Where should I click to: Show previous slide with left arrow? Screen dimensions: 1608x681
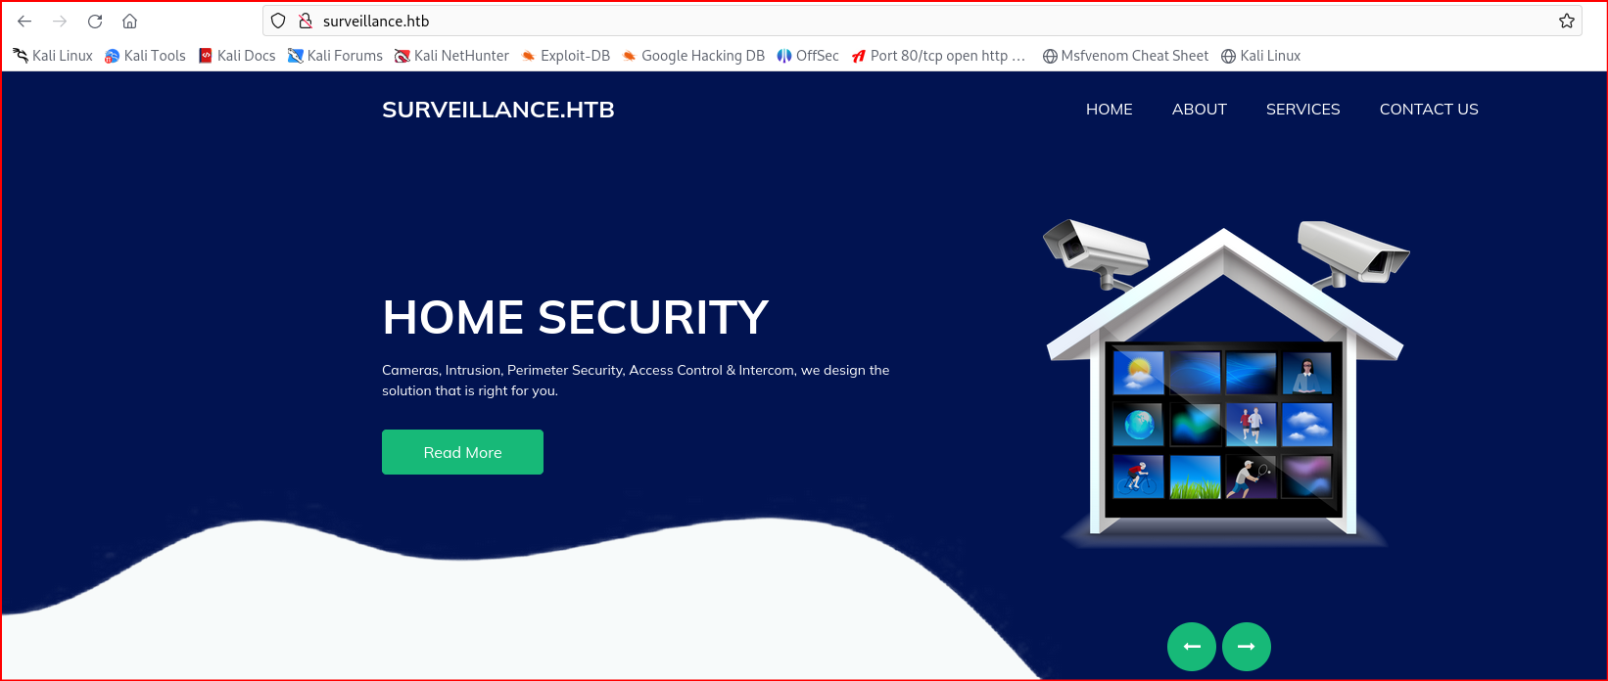coord(1192,647)
